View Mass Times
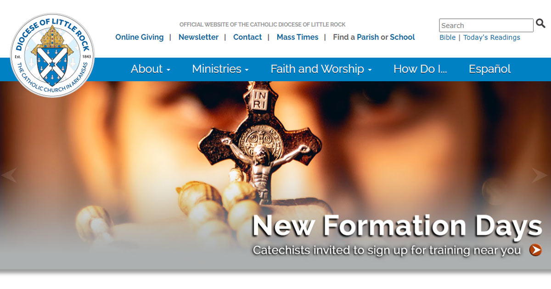This screenshot has width=551, height=289. [298, 37]
